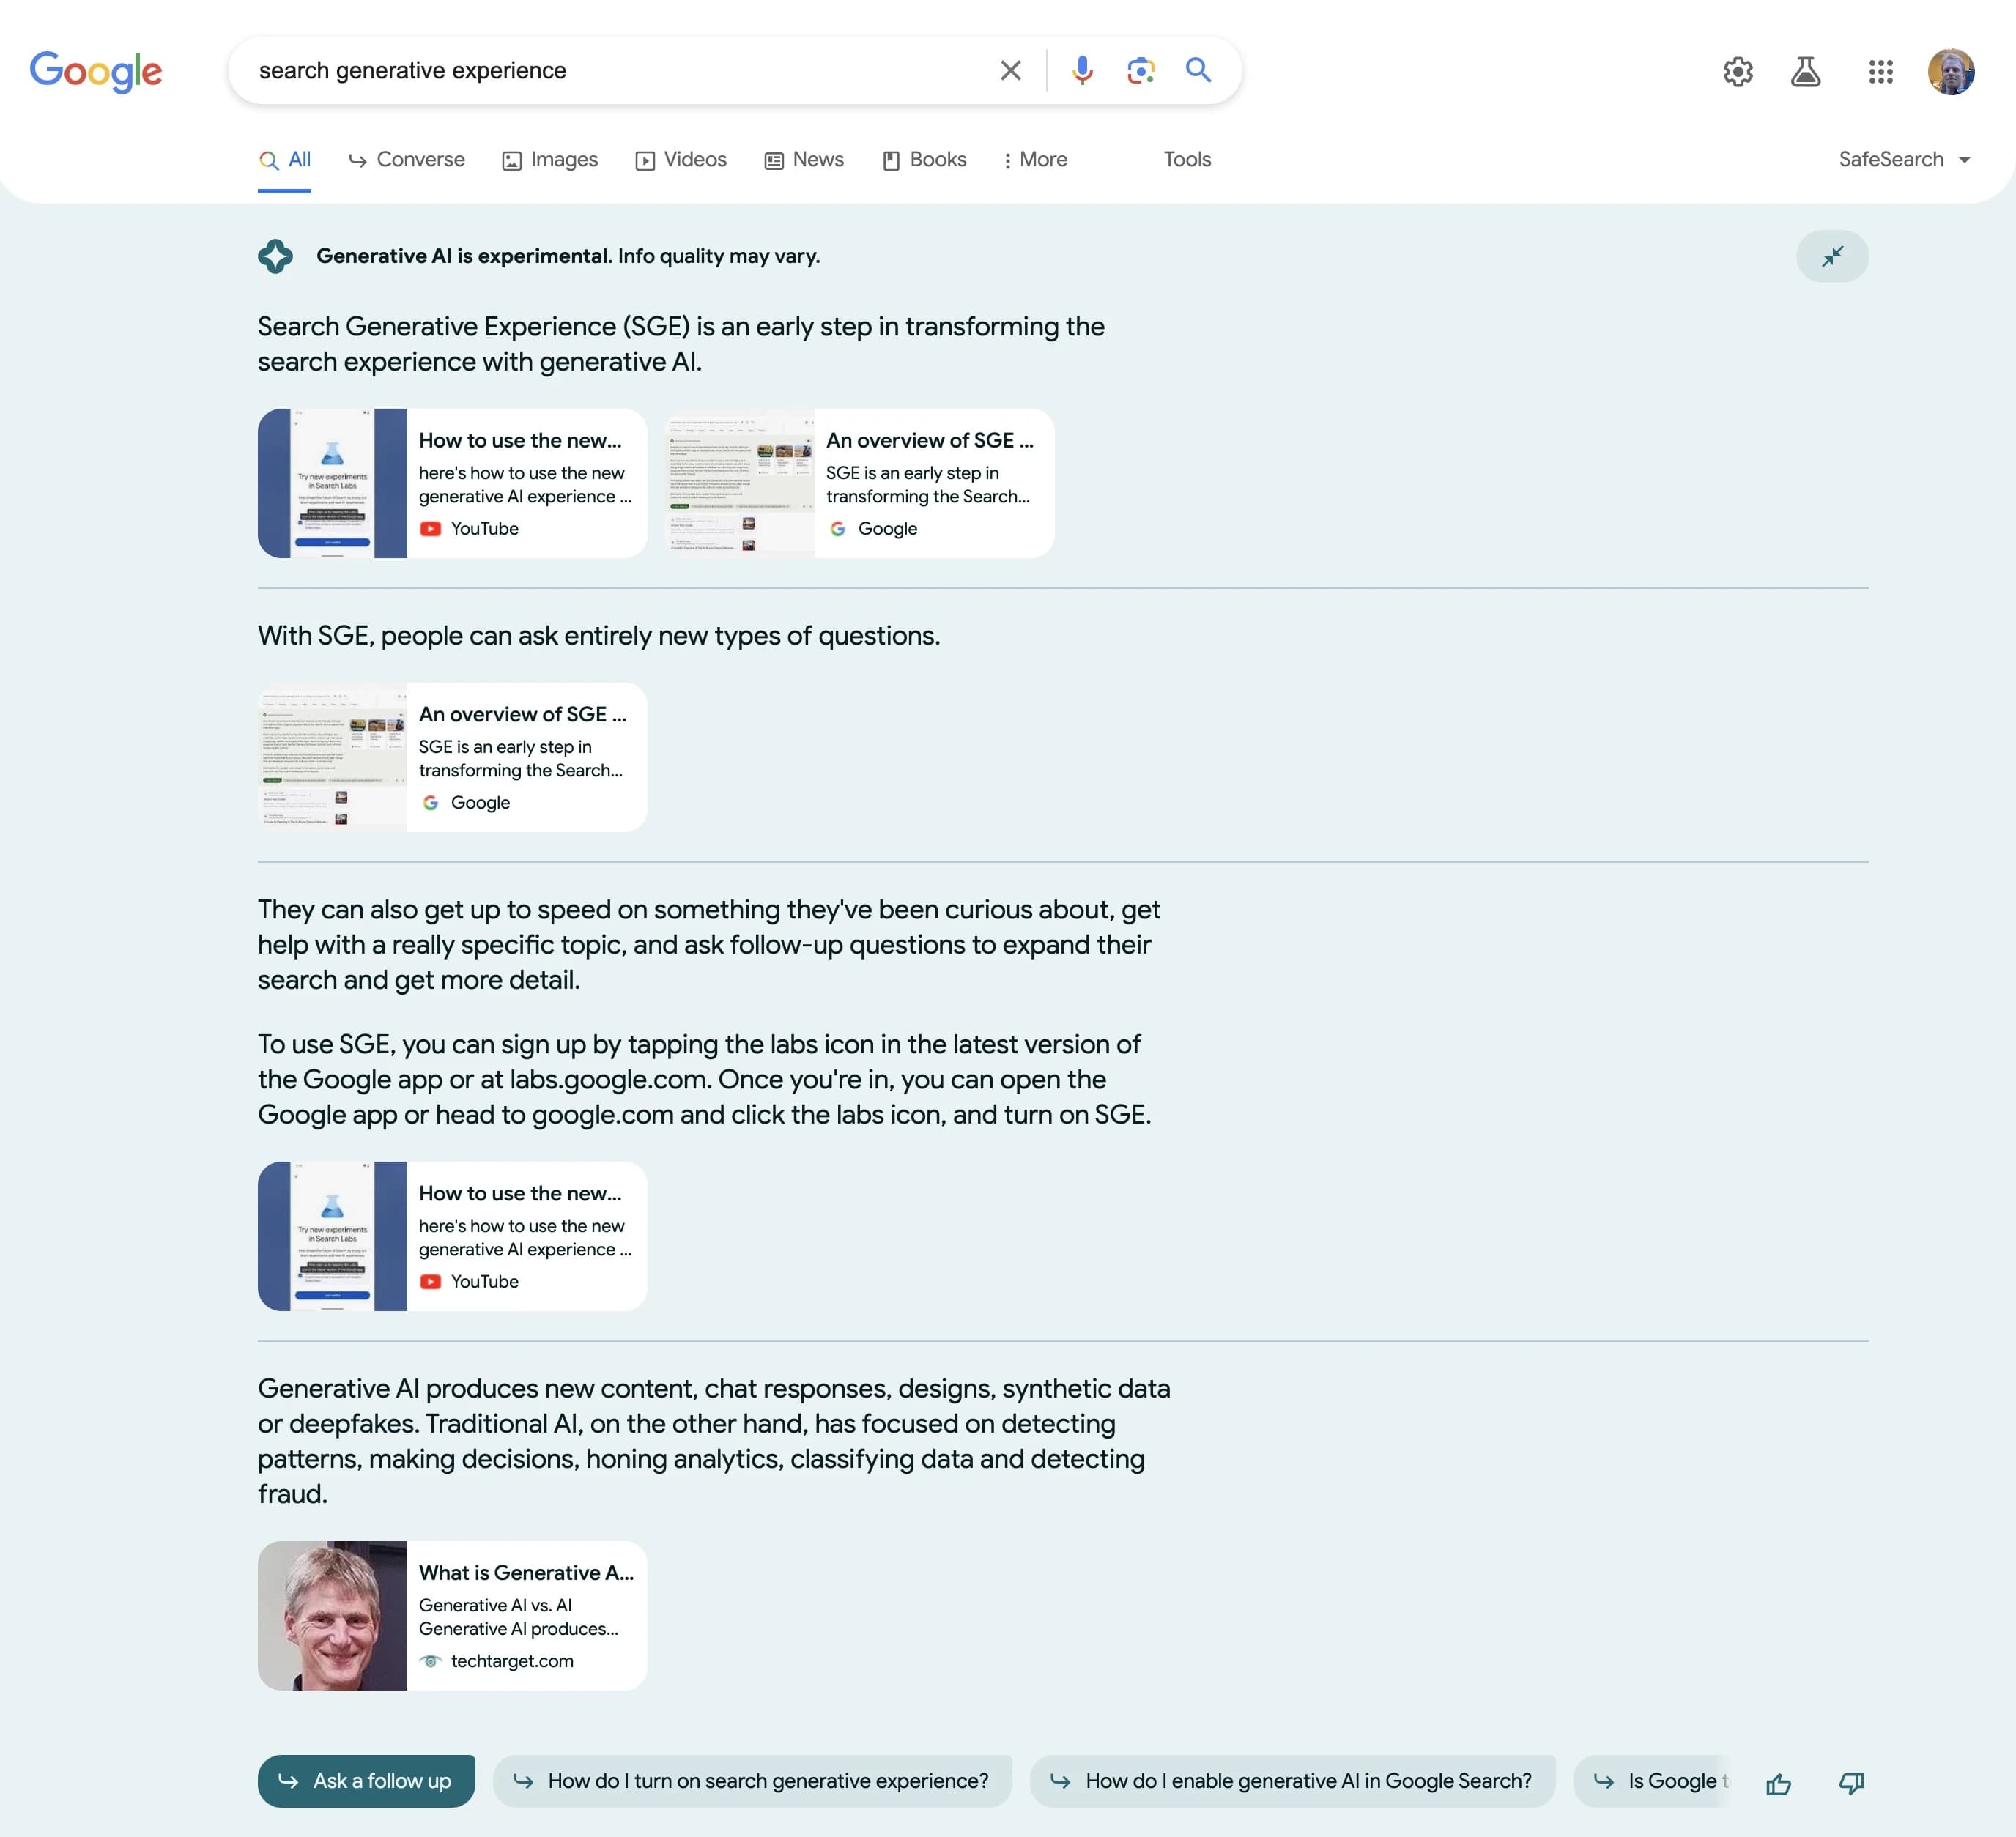The image size is (2016, 1837).
Task: Collapse the generative AI response
Action: click(1832, 256)
